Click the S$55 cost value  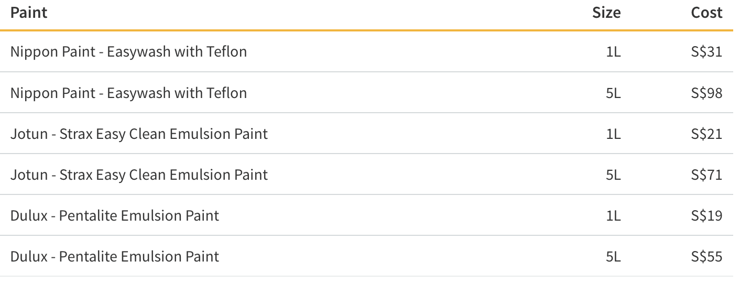[x=706, y=256]
